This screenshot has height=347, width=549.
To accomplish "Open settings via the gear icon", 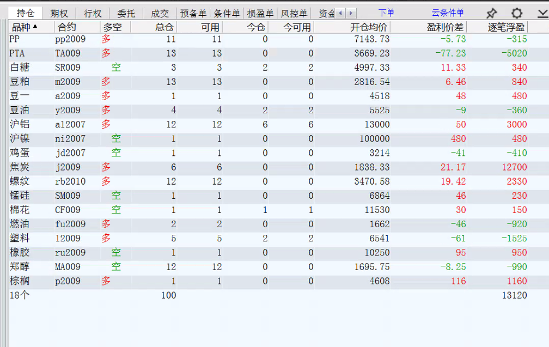I will pyautogui.click(x=517, y=13).
